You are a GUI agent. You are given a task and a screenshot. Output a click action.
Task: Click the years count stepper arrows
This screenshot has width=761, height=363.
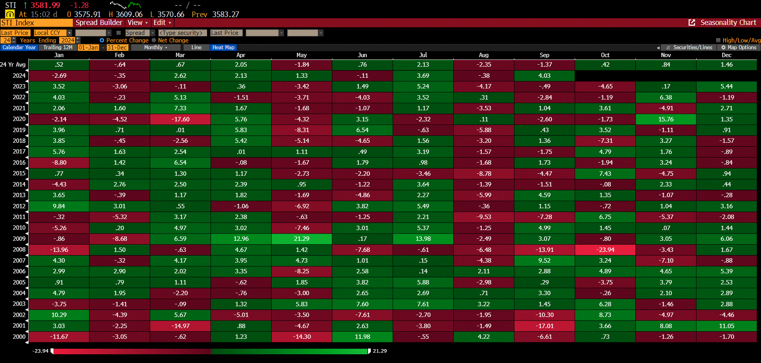(14, 40)
